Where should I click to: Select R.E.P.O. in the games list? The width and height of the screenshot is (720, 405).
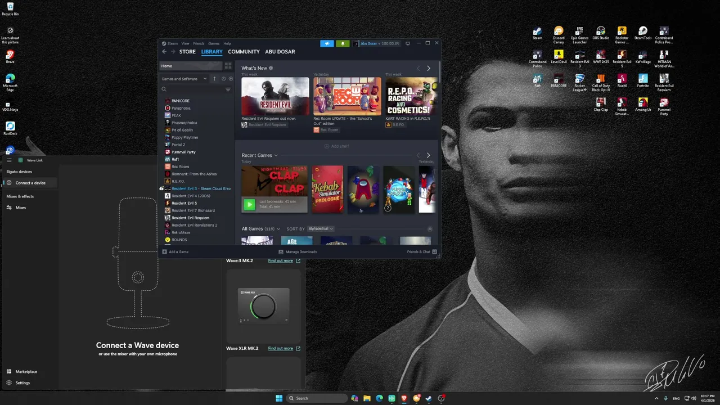(178, 181)
